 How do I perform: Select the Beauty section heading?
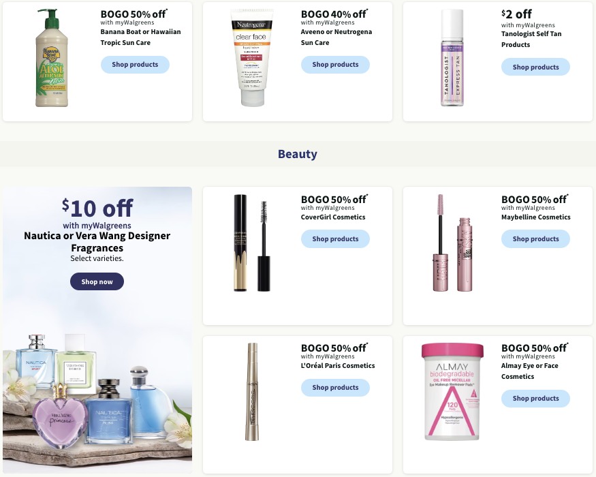(298, 154)
